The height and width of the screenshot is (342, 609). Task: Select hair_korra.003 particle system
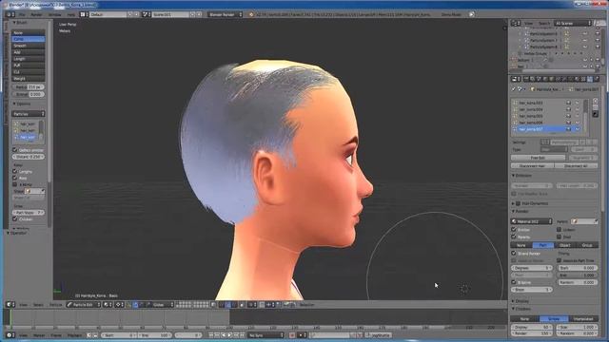coord(531,104)
